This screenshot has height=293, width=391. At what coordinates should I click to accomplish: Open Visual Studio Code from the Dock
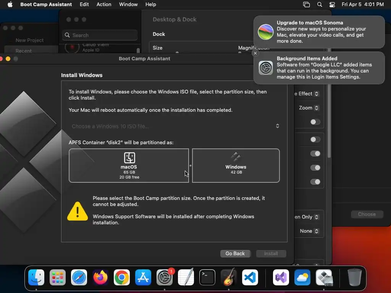[x=250, y=277]
